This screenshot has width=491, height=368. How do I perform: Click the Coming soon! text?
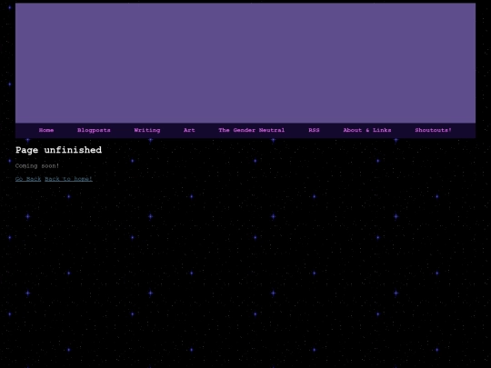coord(37,166)
